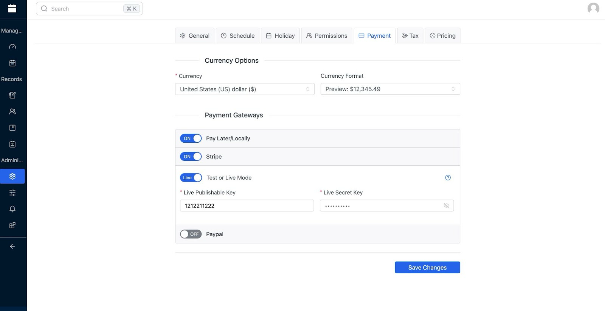Toggle Pay Later/Locally gateway off
This screenshot has height=311, width=605.
click(x=191, y=139)
